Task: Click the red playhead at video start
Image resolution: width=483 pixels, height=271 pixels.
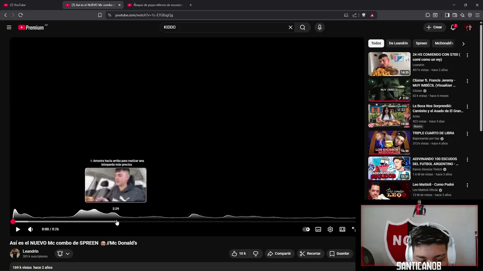Action: pyautogui.click(x=13, y=222)
